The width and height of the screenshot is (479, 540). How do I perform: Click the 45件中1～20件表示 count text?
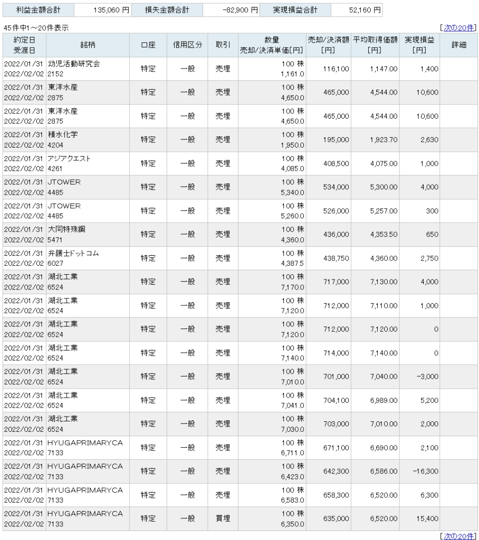pos(36,28)
